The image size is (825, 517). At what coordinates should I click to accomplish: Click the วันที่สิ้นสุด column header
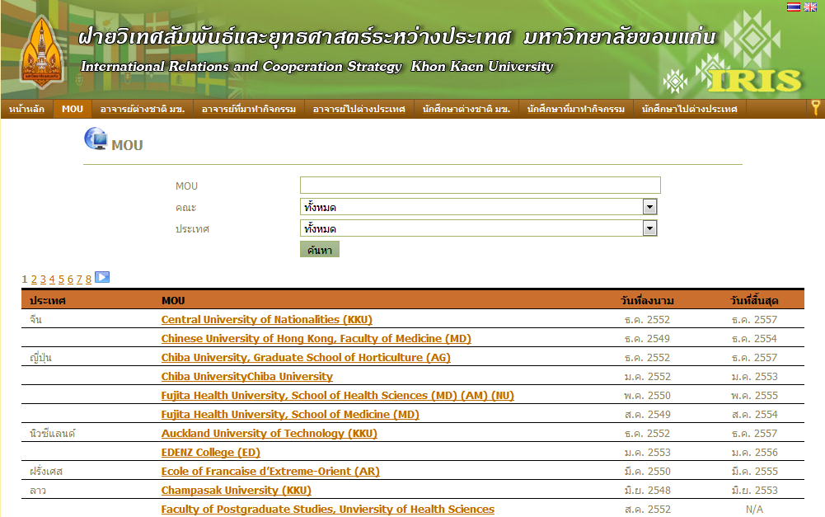coord(754,301)
